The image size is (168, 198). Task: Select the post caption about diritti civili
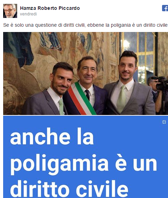pos(85,25)
